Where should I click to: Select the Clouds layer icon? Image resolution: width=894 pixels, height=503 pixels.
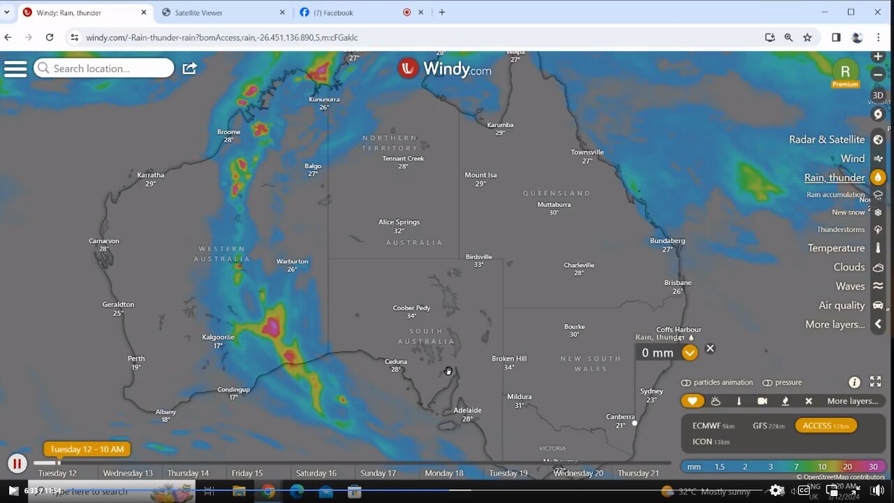878,267
